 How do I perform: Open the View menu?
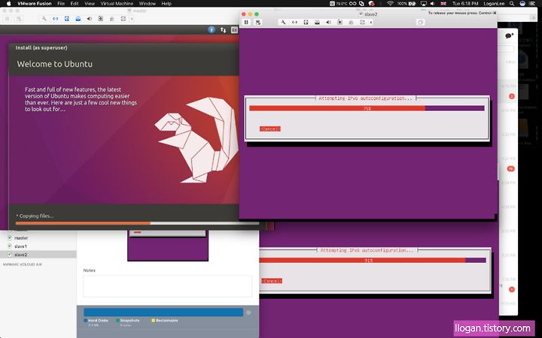pyautogui.click(x=90, y=4)
